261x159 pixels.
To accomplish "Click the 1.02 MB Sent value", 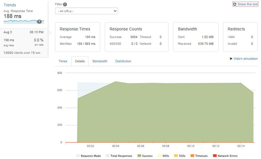I will click(208, 37).
